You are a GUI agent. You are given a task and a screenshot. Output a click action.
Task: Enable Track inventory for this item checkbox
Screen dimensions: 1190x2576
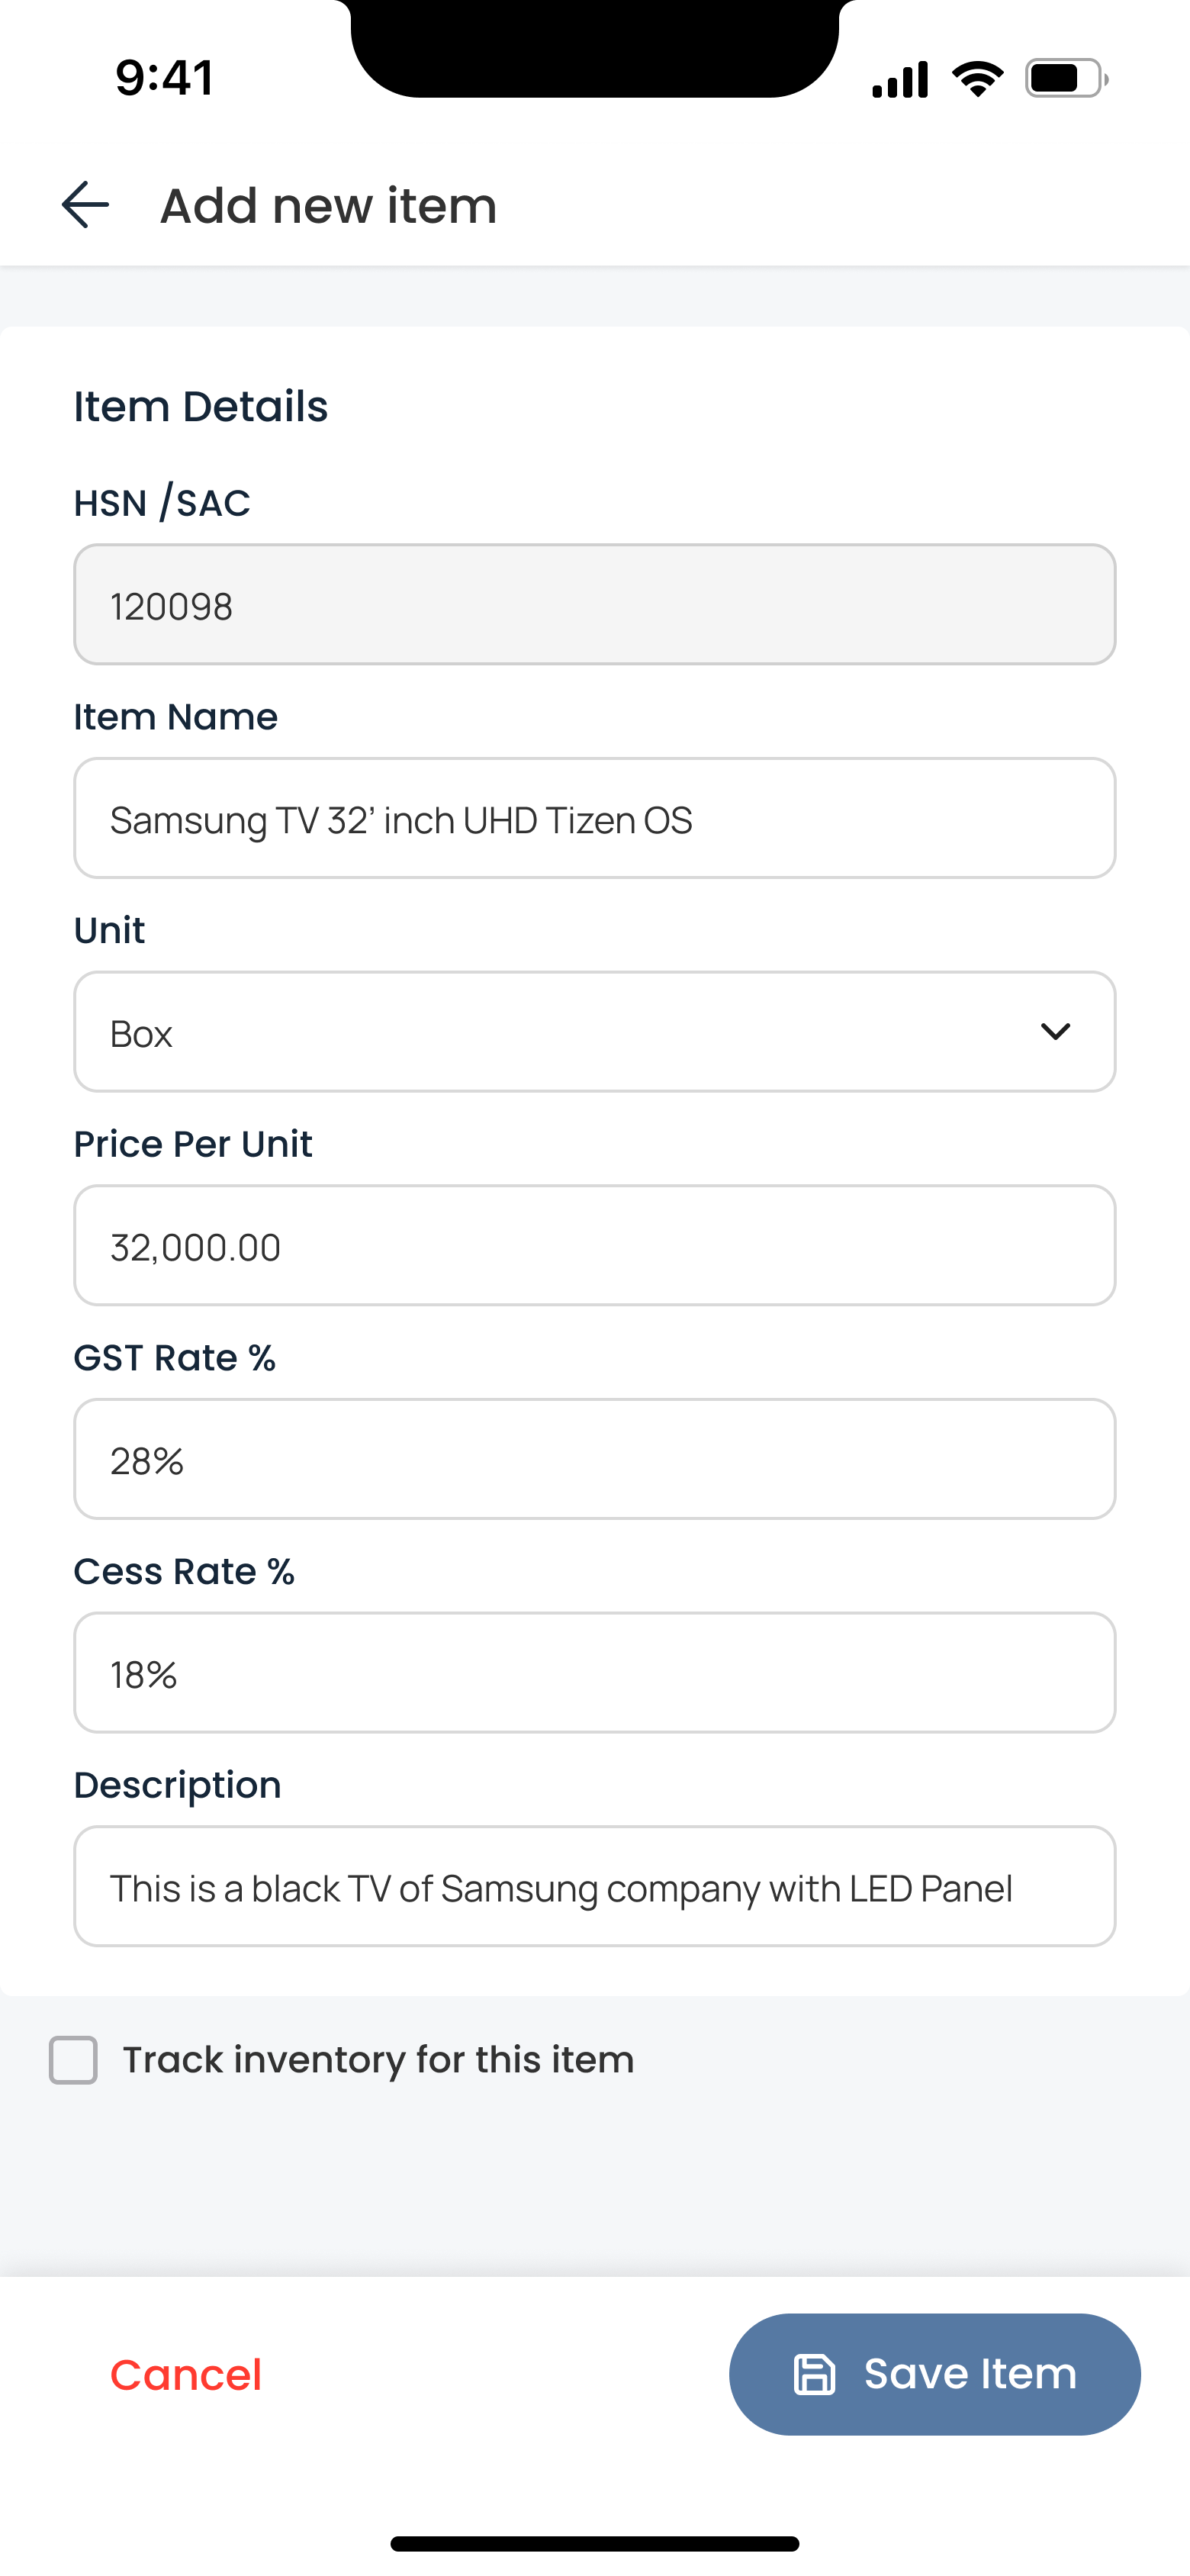pos(73,2060)
